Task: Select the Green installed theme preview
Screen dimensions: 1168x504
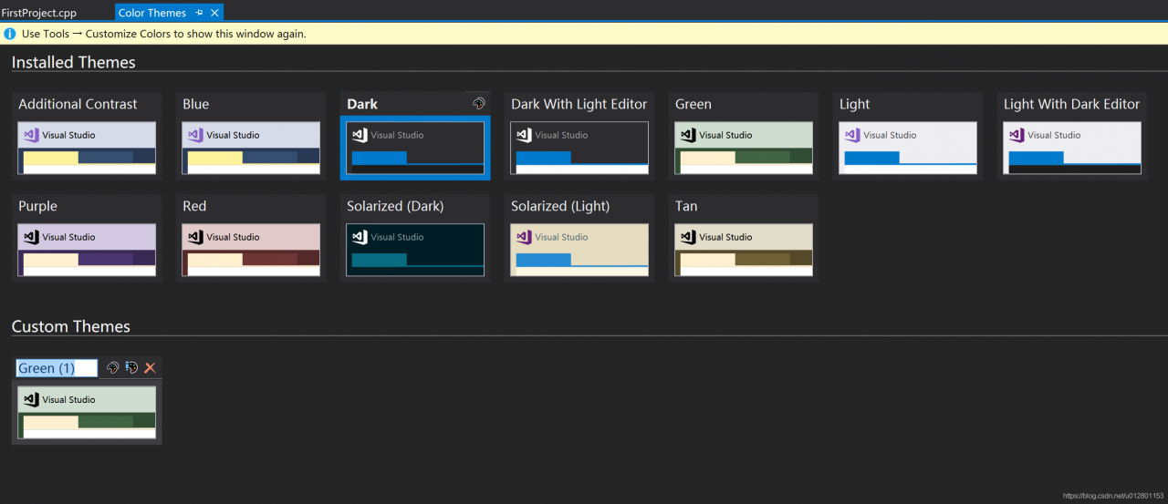Action: click(744, 148)
